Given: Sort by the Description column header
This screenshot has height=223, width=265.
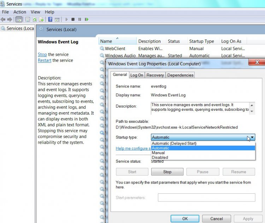Looking at the screenshot, I should [x=151, y=41].
